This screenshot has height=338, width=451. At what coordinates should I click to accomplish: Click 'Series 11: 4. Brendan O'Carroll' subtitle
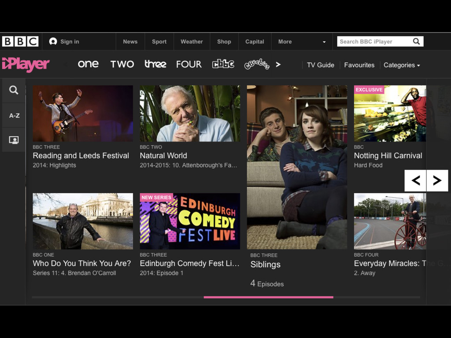pyautogui.click(x=74, y=273)
